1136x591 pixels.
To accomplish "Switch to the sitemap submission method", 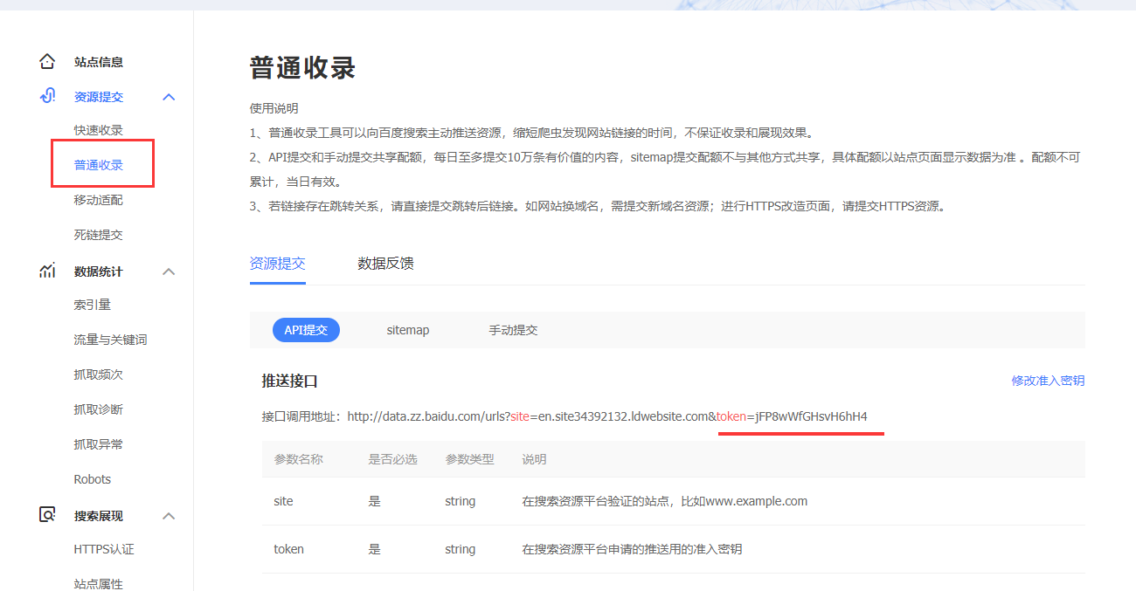I will coord(407,329).
